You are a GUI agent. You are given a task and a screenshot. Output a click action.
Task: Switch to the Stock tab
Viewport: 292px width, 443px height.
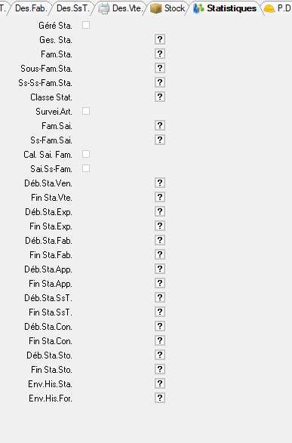[168, 8]
